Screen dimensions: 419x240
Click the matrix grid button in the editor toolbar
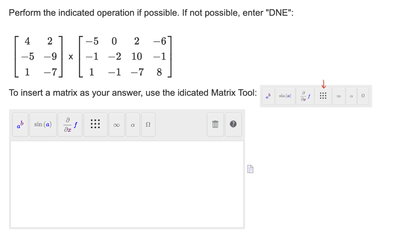pos(95,124)
